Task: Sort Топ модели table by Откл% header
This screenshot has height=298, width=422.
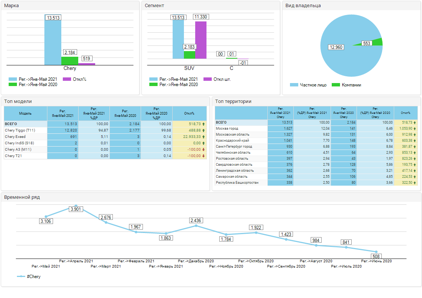Action: click(x=189, y=113)
